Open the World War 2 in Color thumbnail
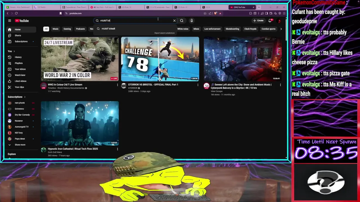360x202 pixels. pos(80,59)
